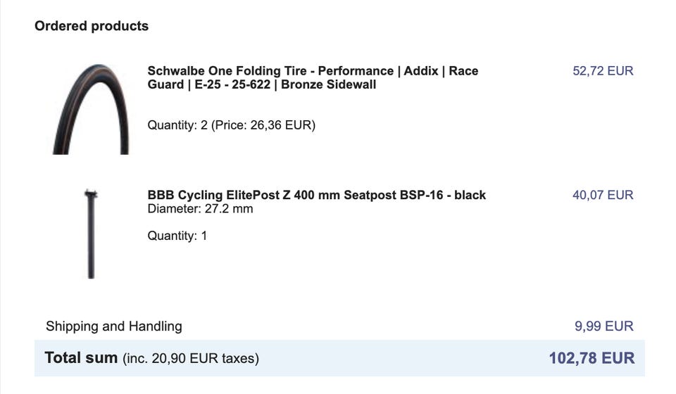Open the BBB seatpost product image

tap(91, 234)
